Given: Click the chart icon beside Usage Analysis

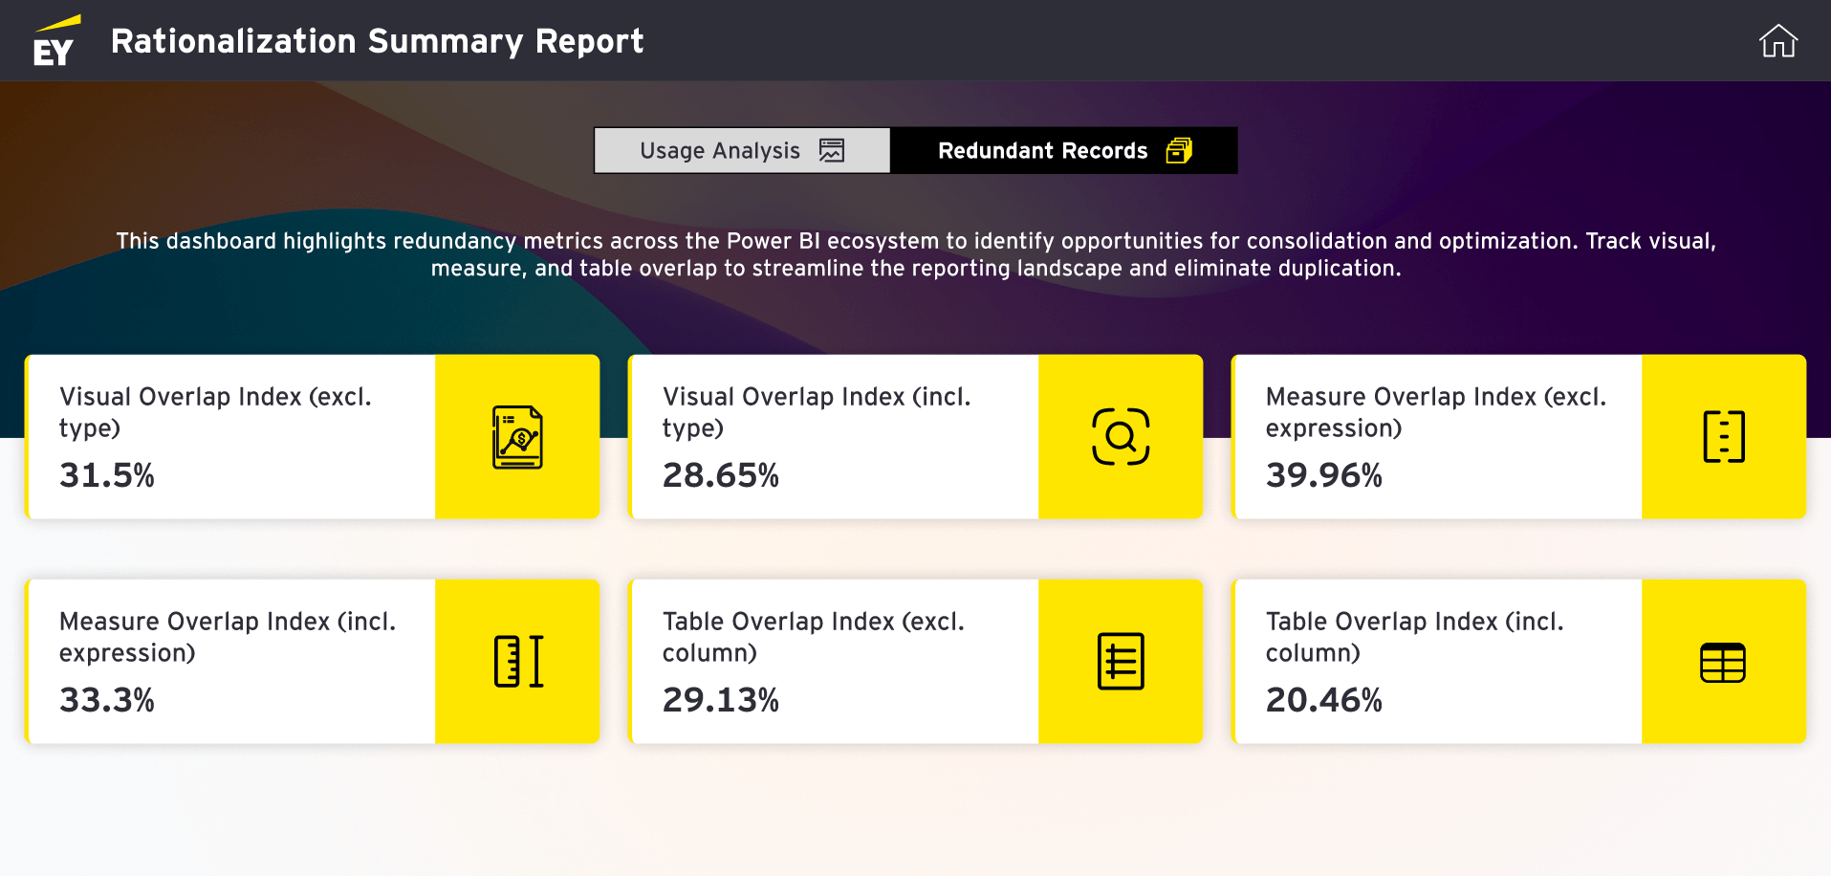Looking at the screenshot, I should (832, 150).
